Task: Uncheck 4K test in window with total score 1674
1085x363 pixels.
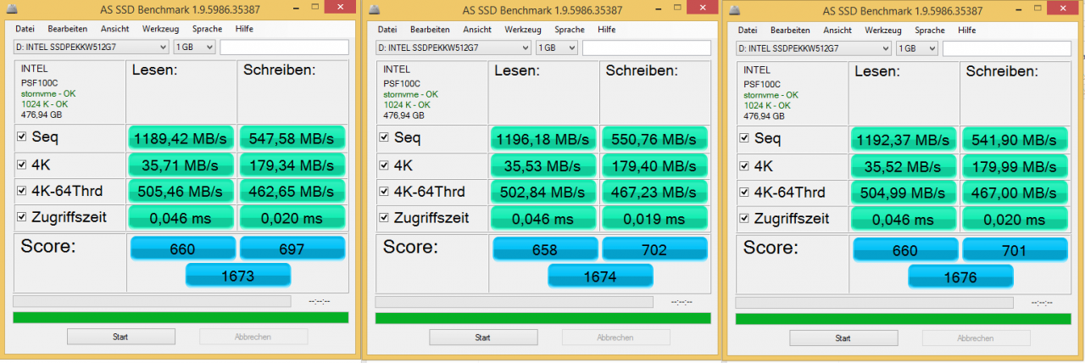Action: 384,164
